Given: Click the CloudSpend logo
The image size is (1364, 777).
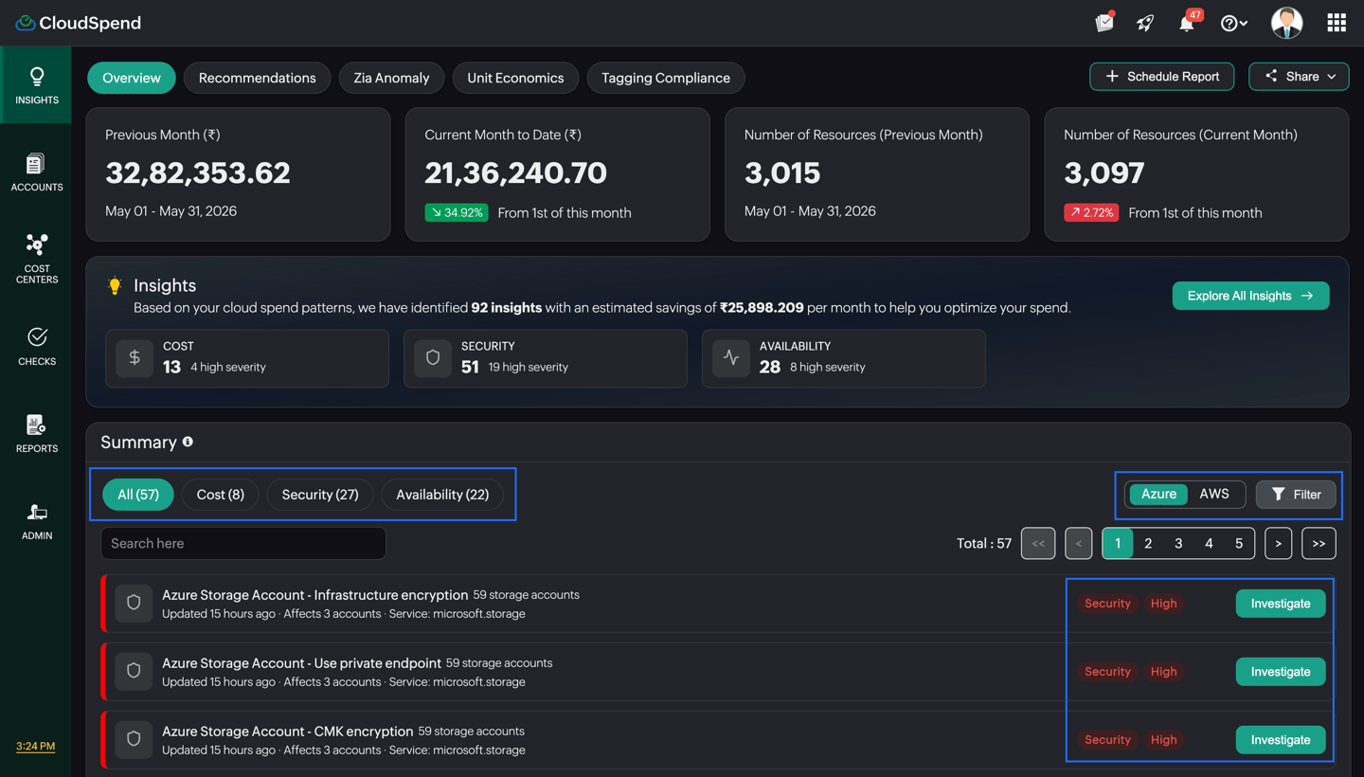Looking at the screenshot, I should pyautogui.click(x=78, y=23).
